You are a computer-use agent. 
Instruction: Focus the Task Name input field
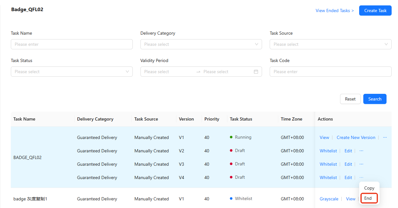tap(72, 44)
